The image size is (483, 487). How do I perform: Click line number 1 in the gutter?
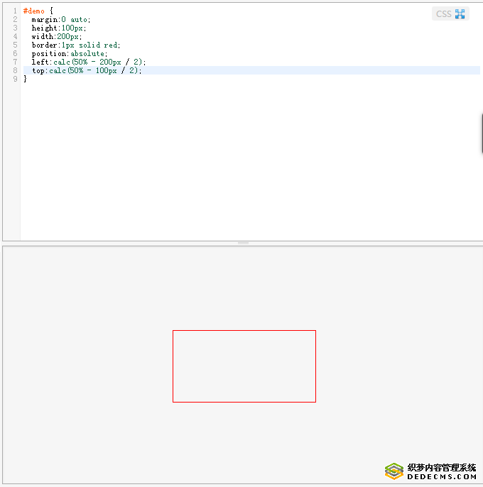point(15,11)
